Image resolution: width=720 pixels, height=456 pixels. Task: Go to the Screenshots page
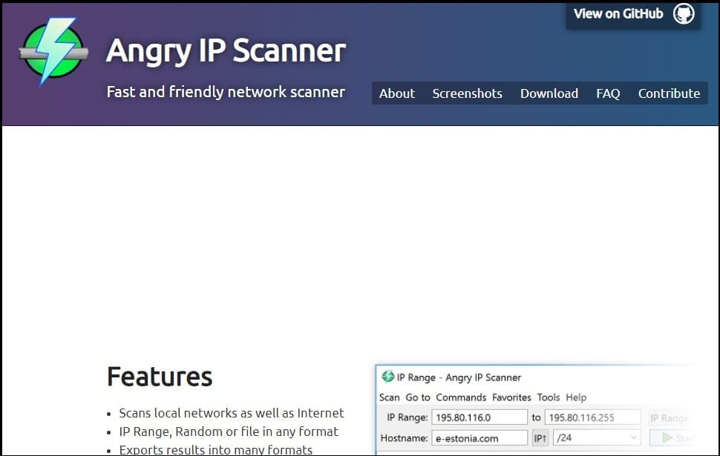467,93
